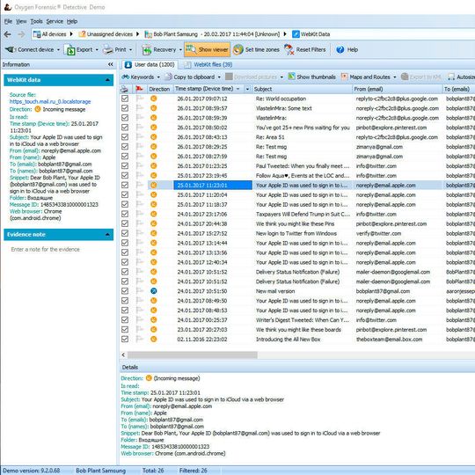
Task: Sort by the Direction column header
Action: 159,89
